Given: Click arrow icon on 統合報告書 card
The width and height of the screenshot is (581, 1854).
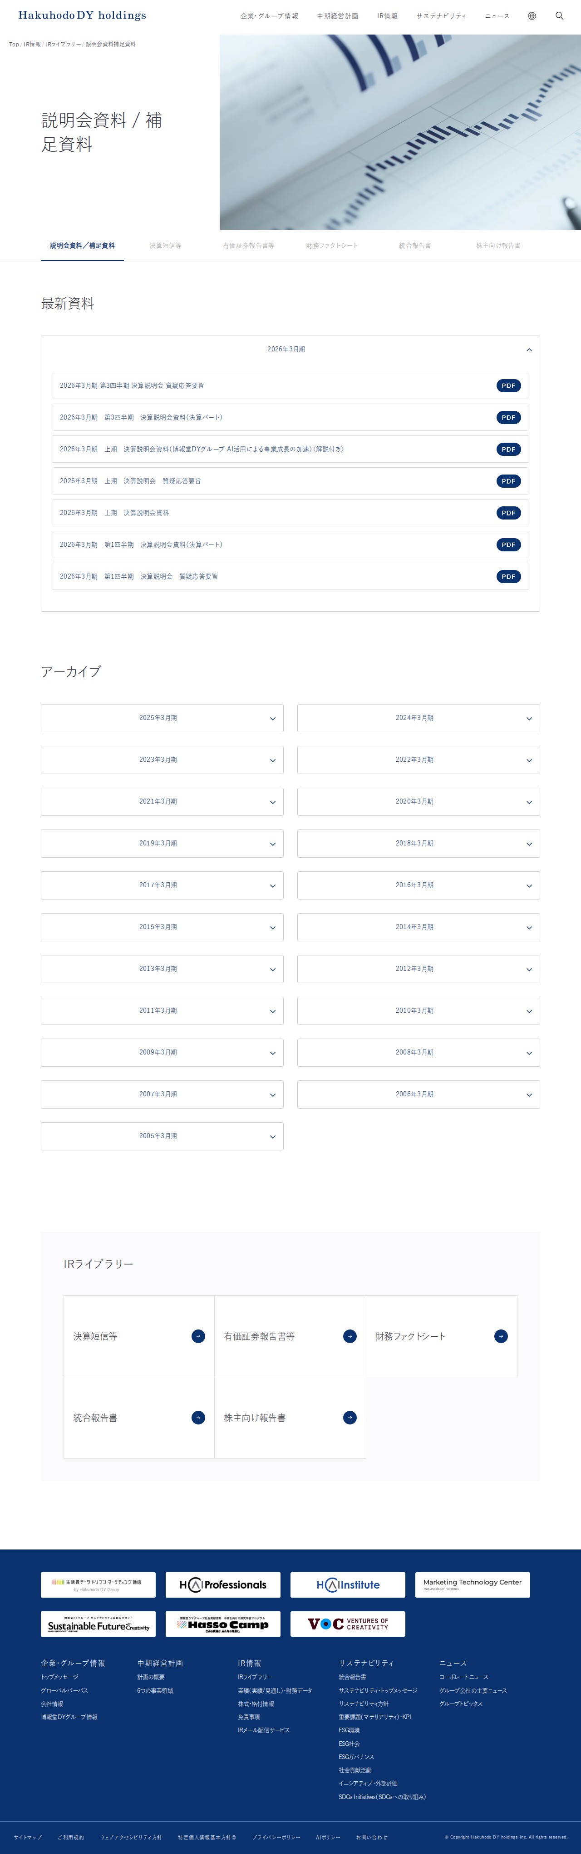Looking at the screenshot, I should click(x=198, y=1418).
